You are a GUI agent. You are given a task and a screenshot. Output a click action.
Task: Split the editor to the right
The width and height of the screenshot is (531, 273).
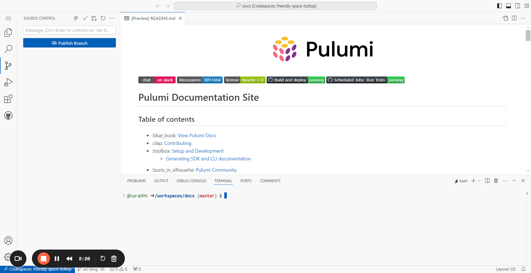pyautogui.click(x=514, y=18)
